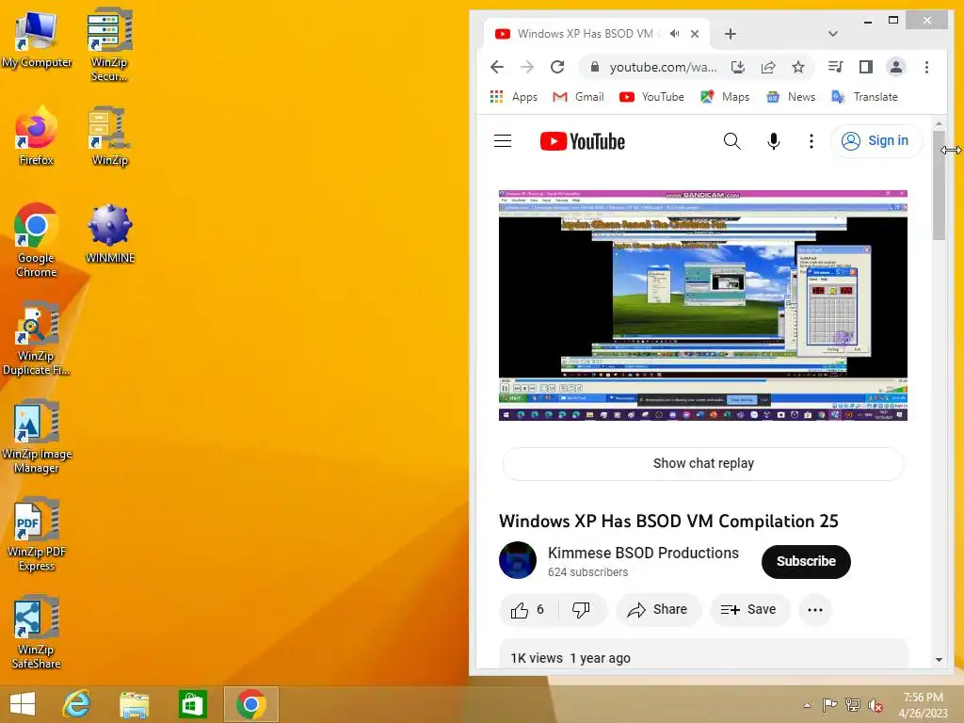Image resolution: width=964 pixels, height=723 pixels.
Task: Click the forward navigation arrow
Action: pos(527,67)
